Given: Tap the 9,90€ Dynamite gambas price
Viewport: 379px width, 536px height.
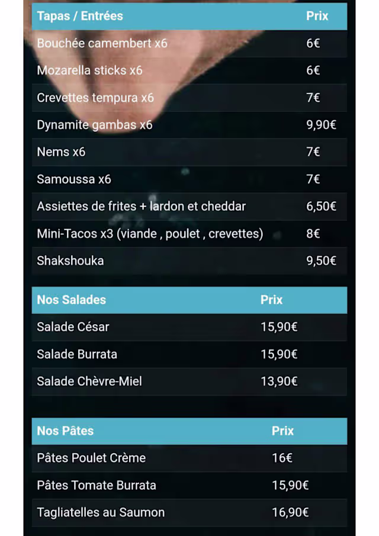Looking at the screenshot, I should click(321, 125).
